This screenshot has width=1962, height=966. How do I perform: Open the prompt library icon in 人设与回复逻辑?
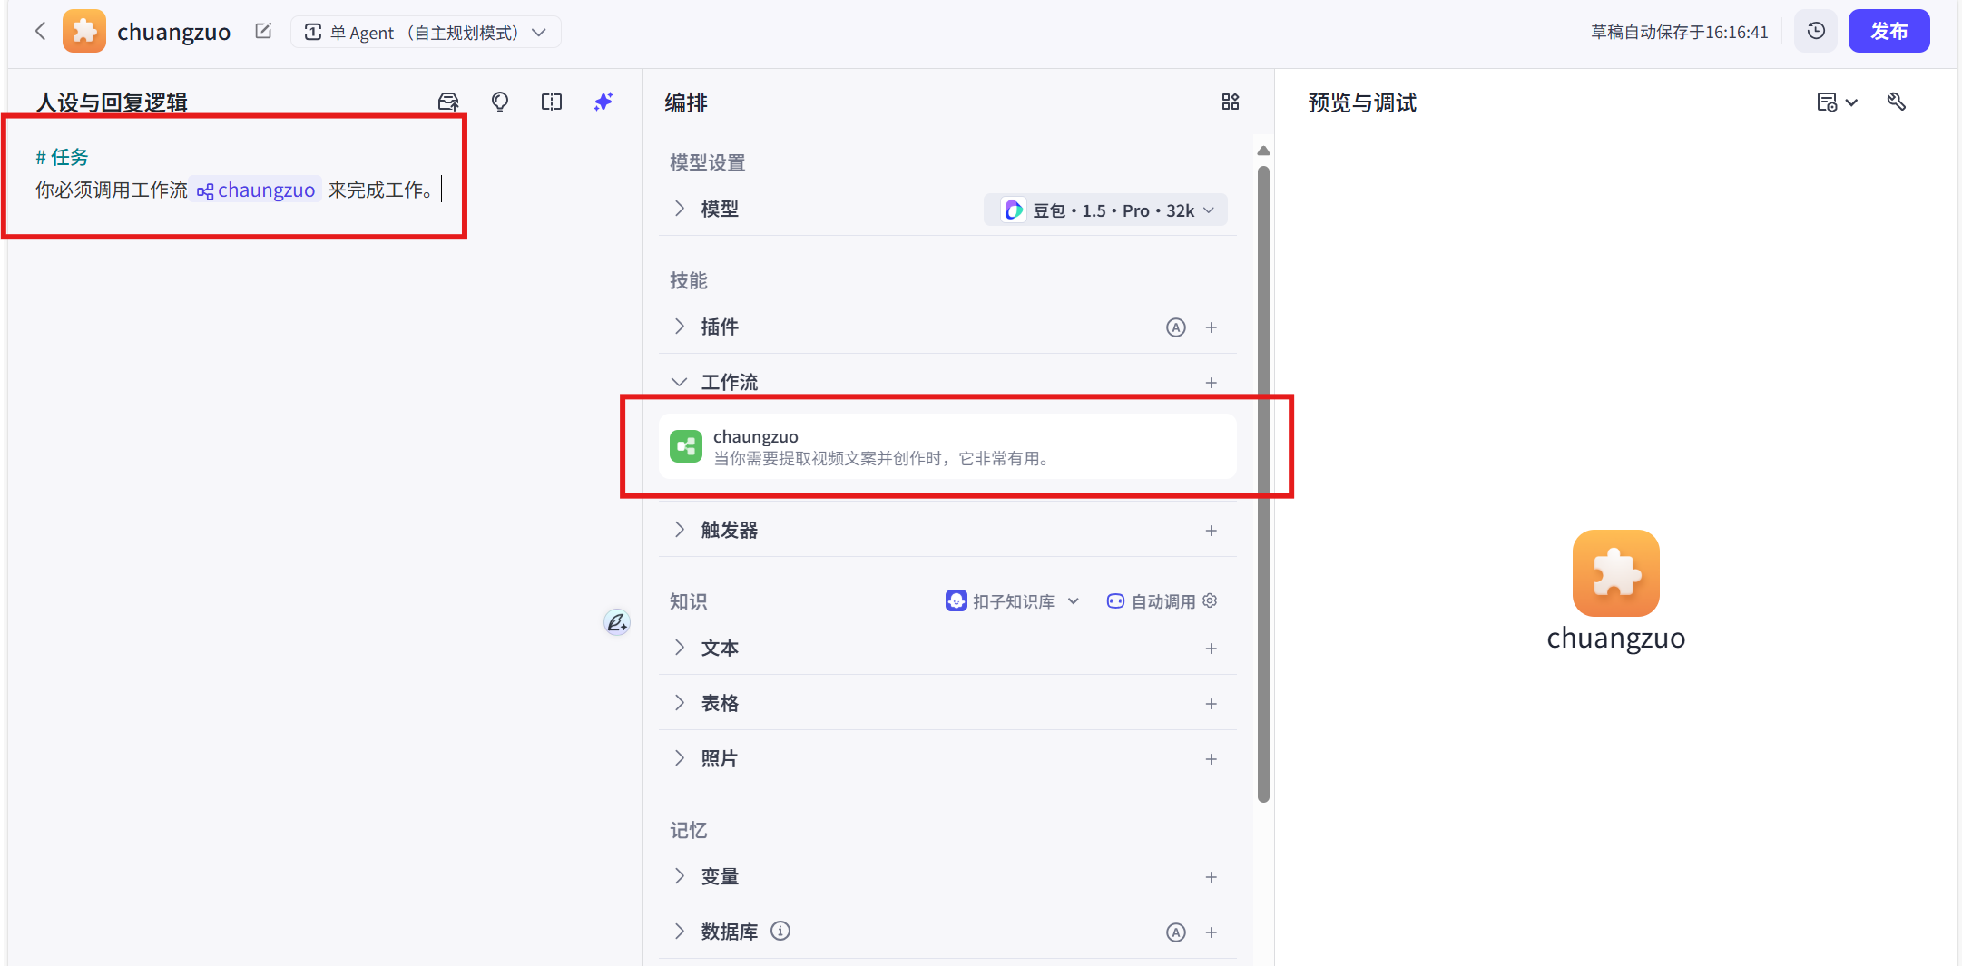coord(448,102)
